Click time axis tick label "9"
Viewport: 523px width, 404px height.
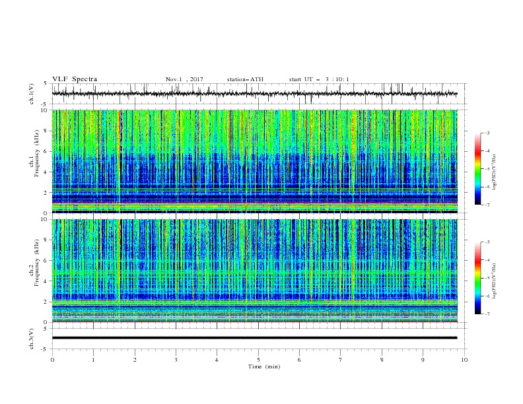point(423,360)
